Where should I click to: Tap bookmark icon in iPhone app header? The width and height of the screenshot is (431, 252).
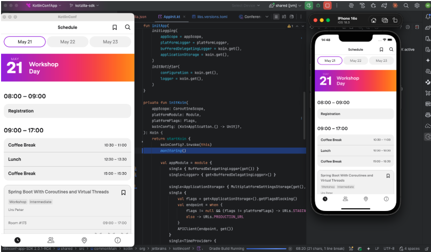coord(381,50)
